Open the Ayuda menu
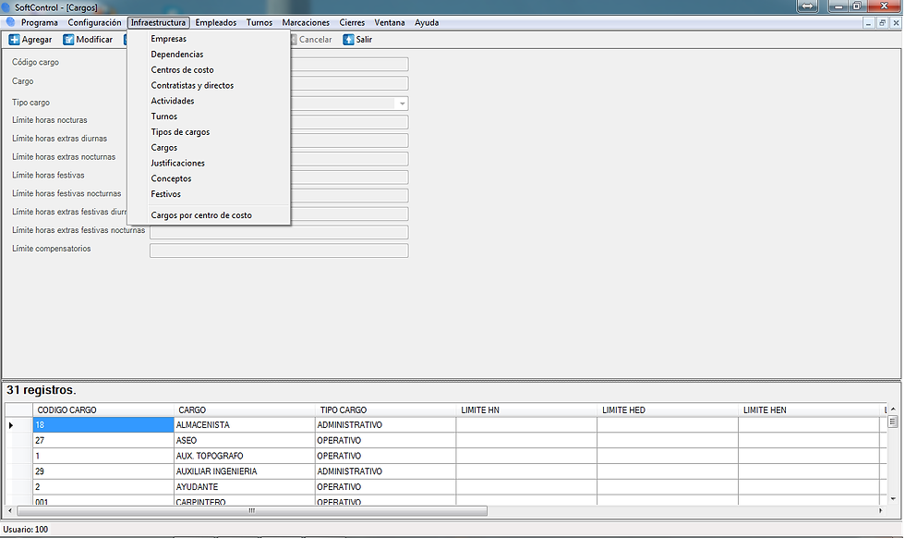Image resolution: width=905 pixels, height=538 pixels. coord(427,22)
